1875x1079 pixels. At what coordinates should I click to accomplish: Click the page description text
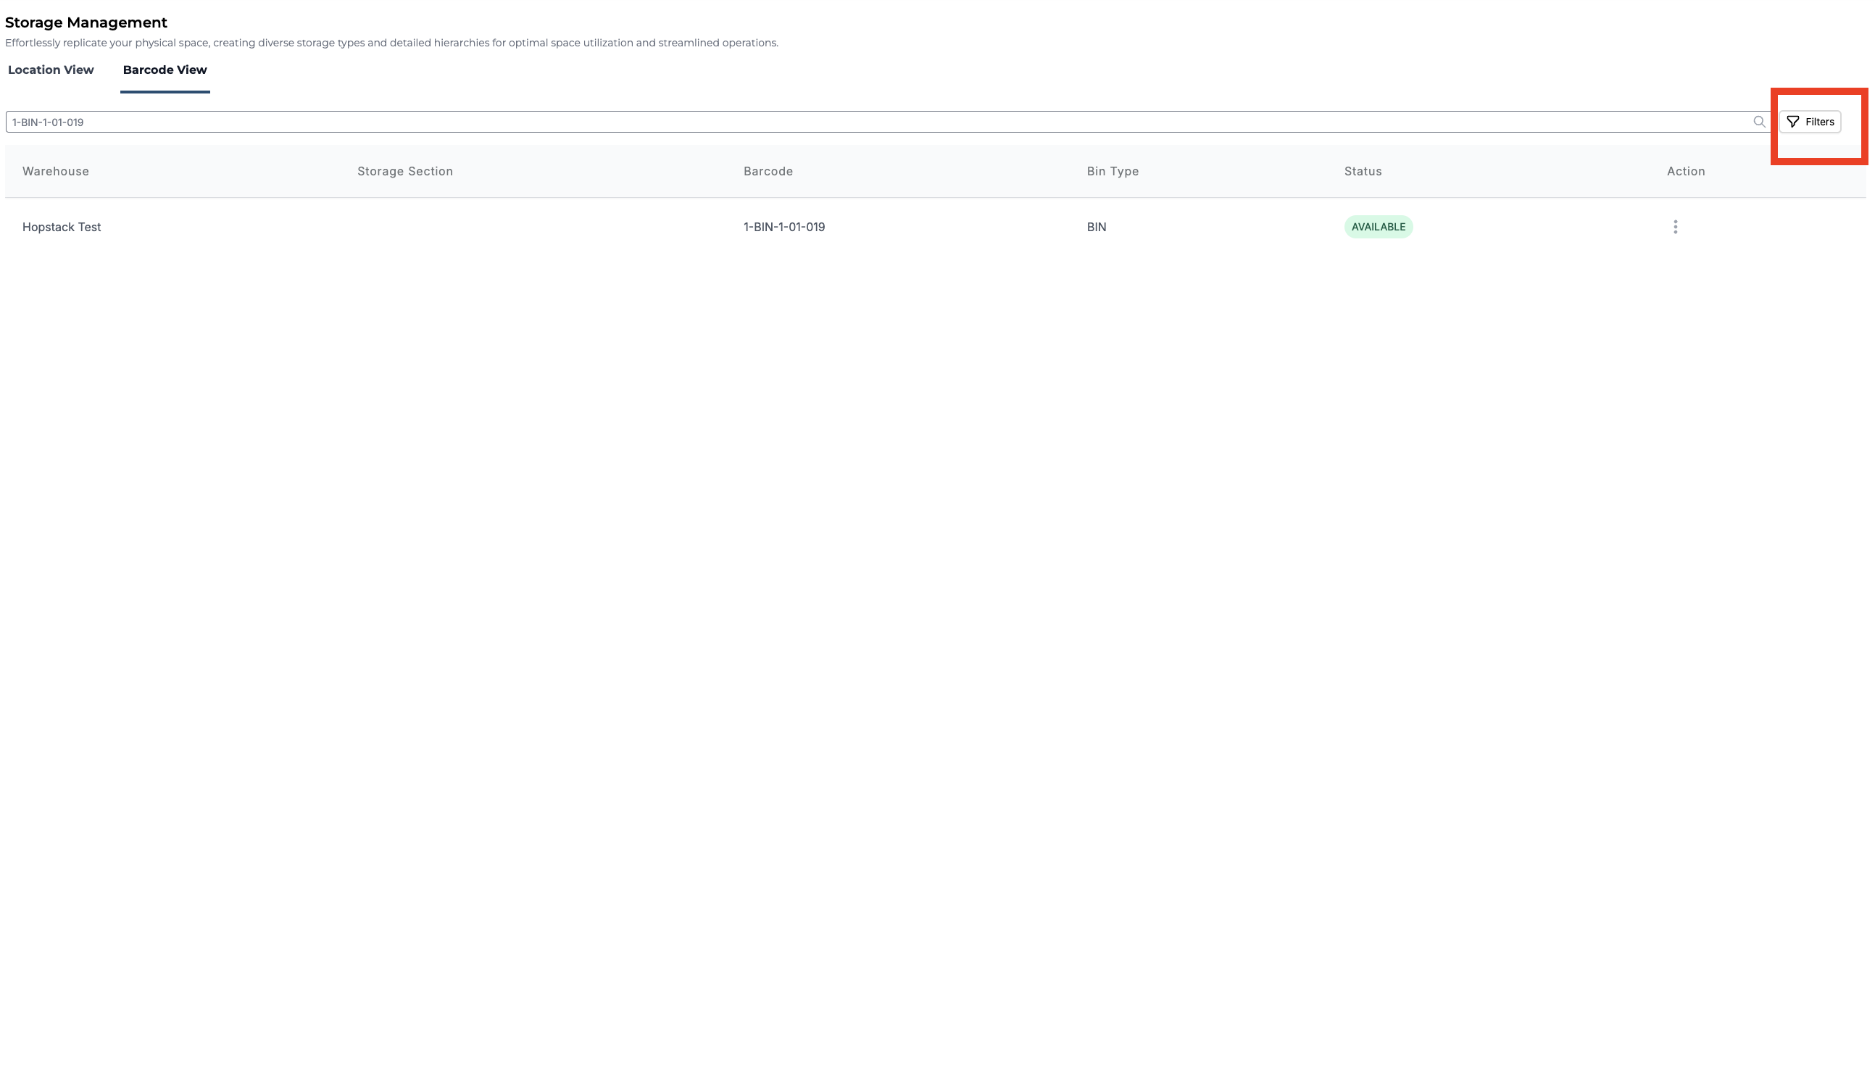coord(393,43)
